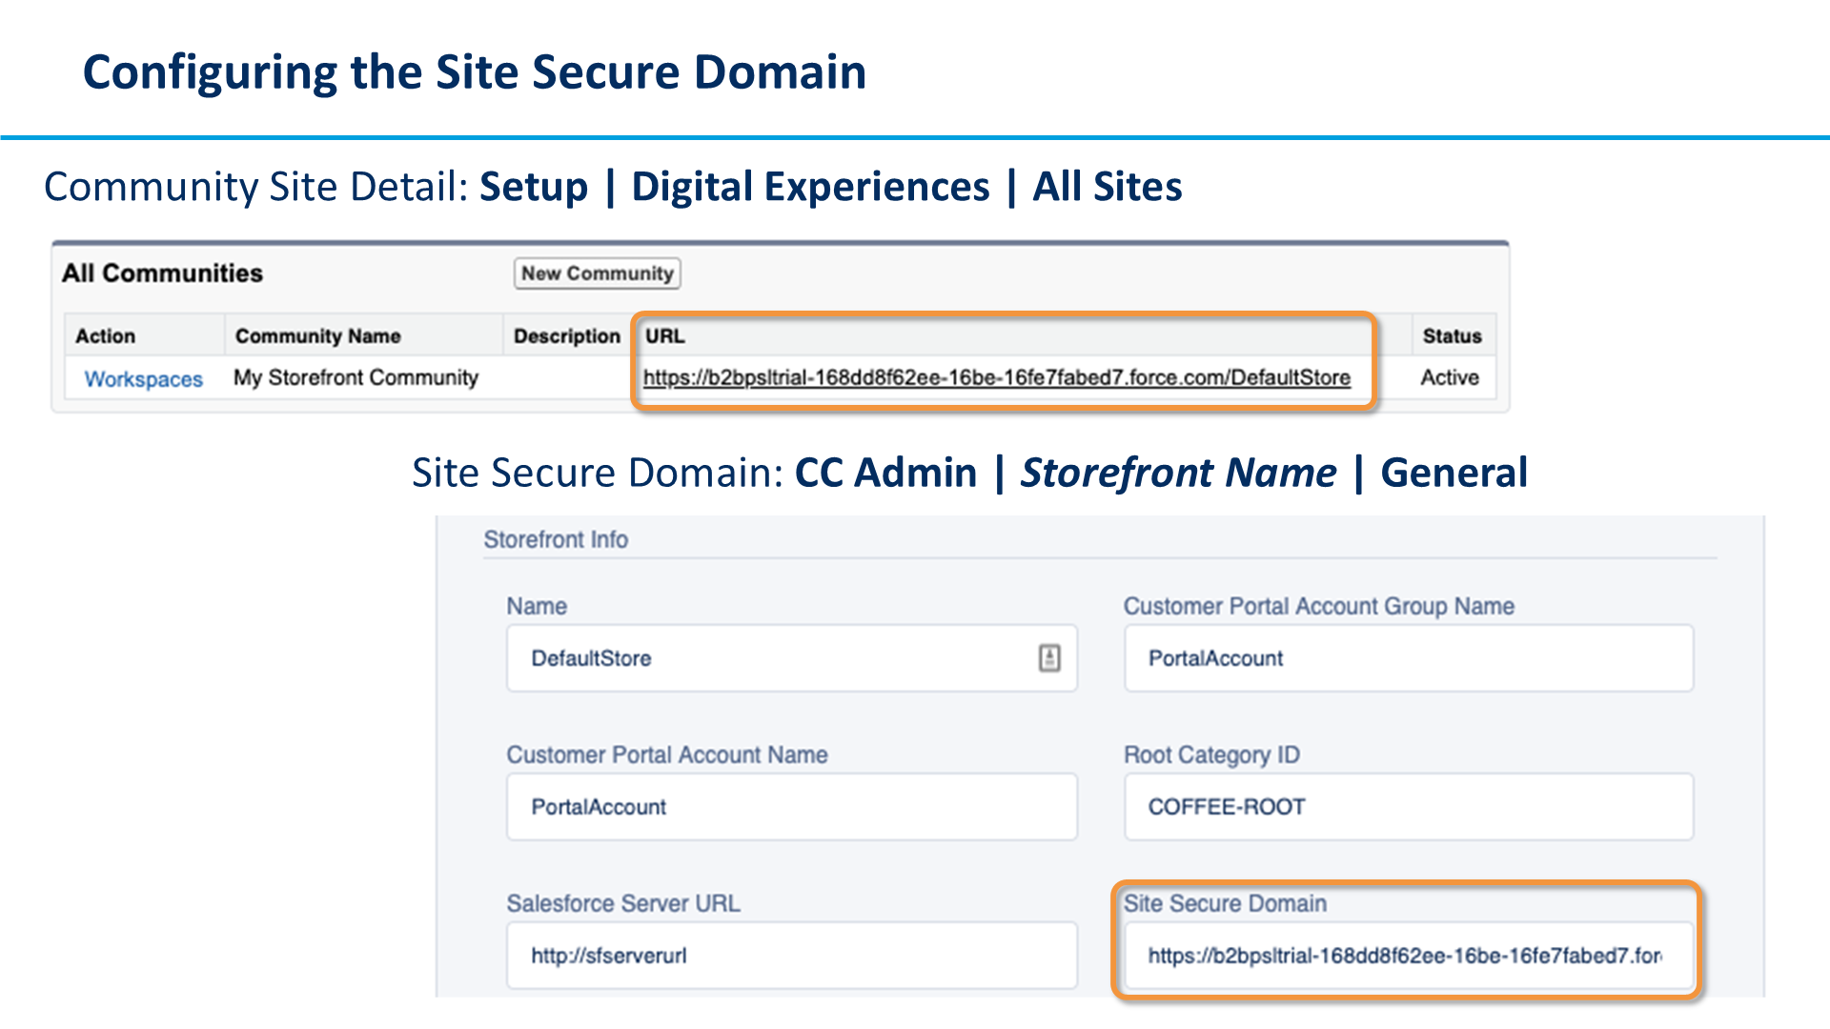The image size is (1830, 1029).
Task: Click the Salesforce Server URL field
Action: point(792,955)
